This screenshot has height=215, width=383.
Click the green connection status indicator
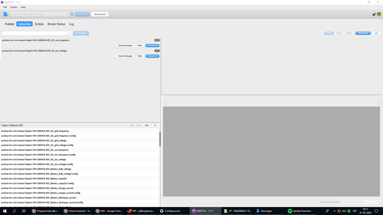[379, 14]
